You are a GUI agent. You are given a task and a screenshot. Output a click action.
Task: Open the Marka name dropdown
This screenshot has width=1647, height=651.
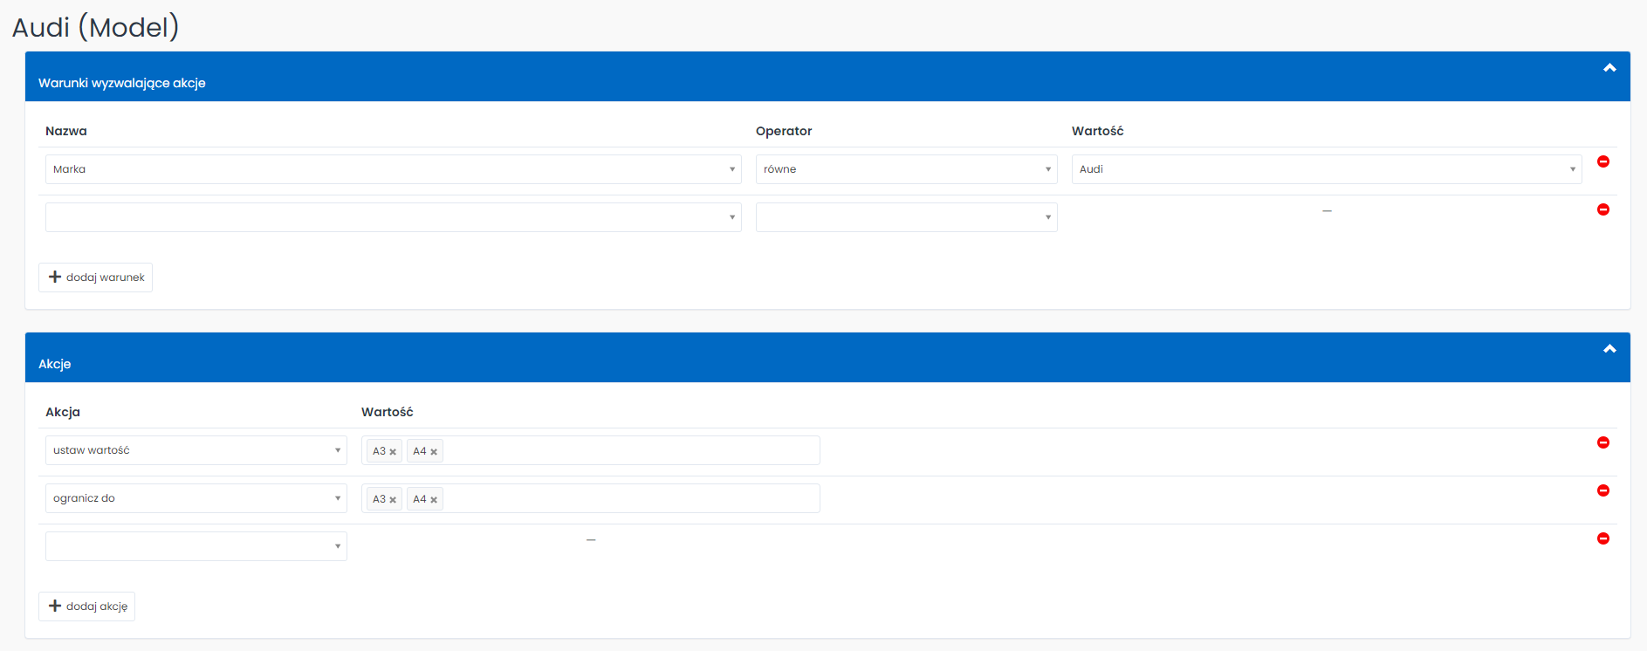pos(393,169)
